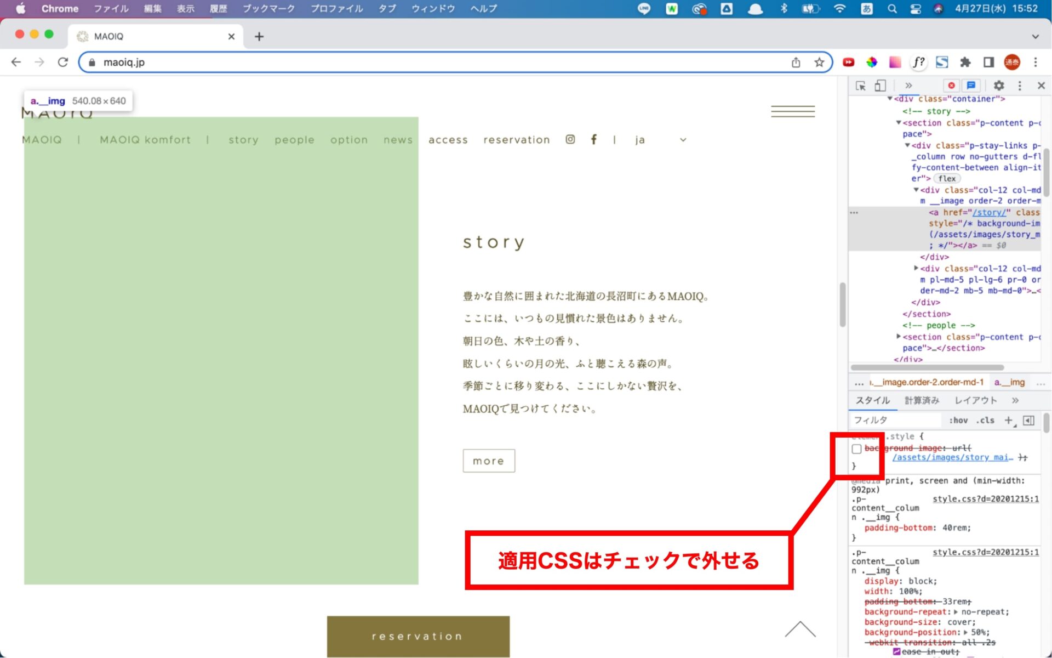Open the 表示 menu in the menu bar
This screenshot has height=658, width=1052.
point(185,8)
